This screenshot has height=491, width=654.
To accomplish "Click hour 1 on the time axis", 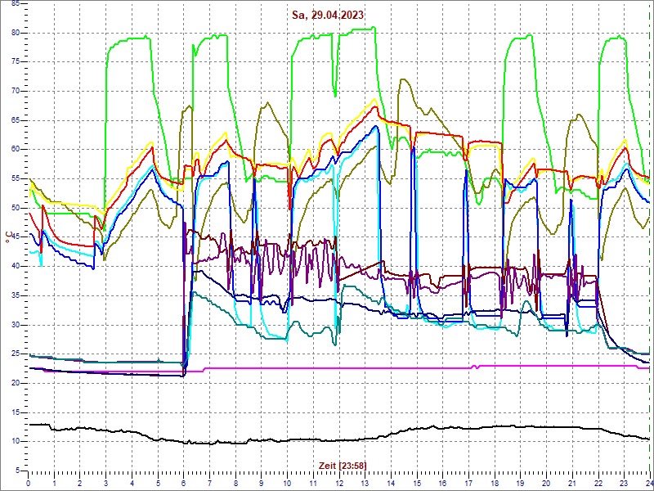I will coord(54,483).
